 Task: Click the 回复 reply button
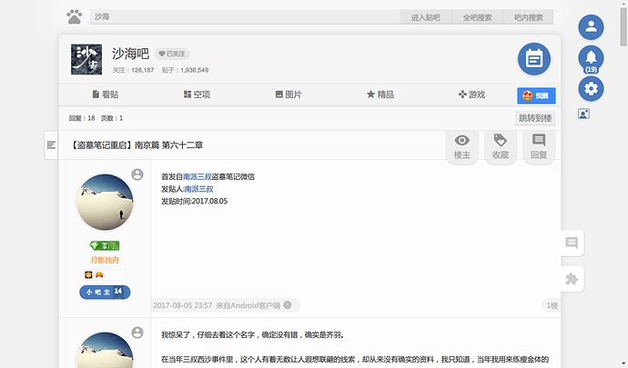538,145
